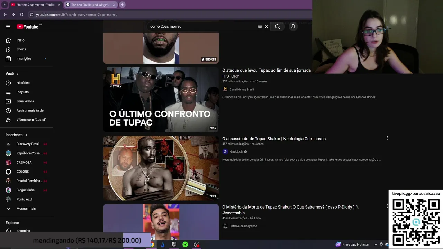Open 'O Mistério da Morte de Tupac' title
Viewport: 443px width, 249px height.
pos(290,210)
